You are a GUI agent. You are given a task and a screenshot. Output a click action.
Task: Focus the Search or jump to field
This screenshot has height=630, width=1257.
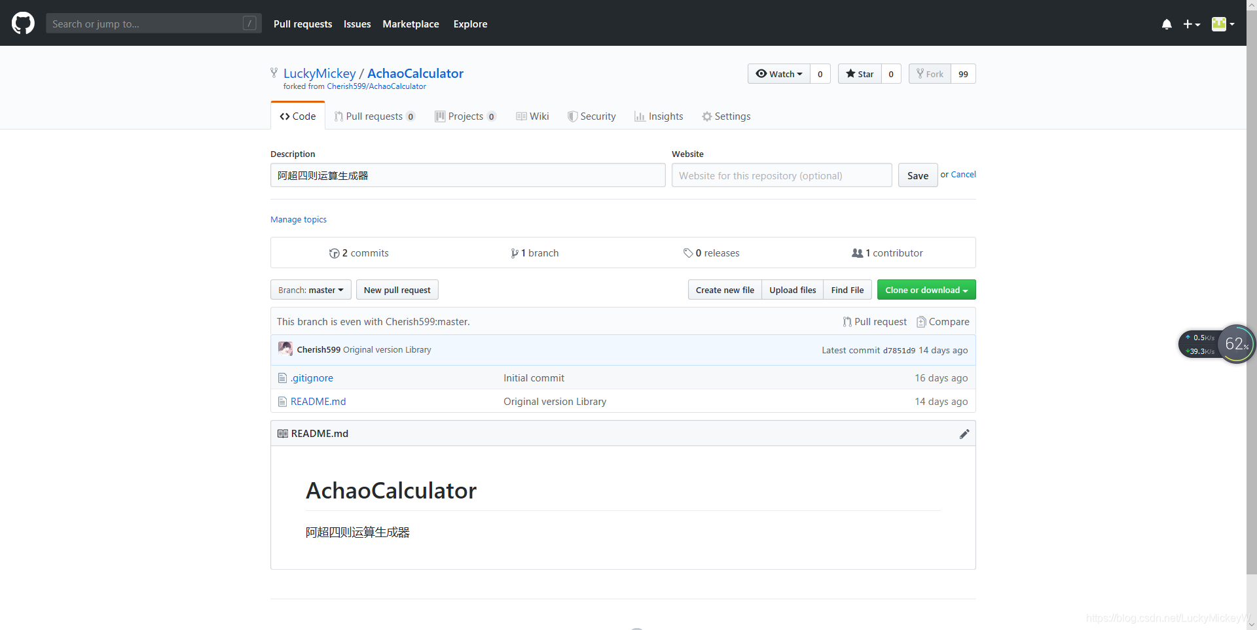(x=153, y=24)
